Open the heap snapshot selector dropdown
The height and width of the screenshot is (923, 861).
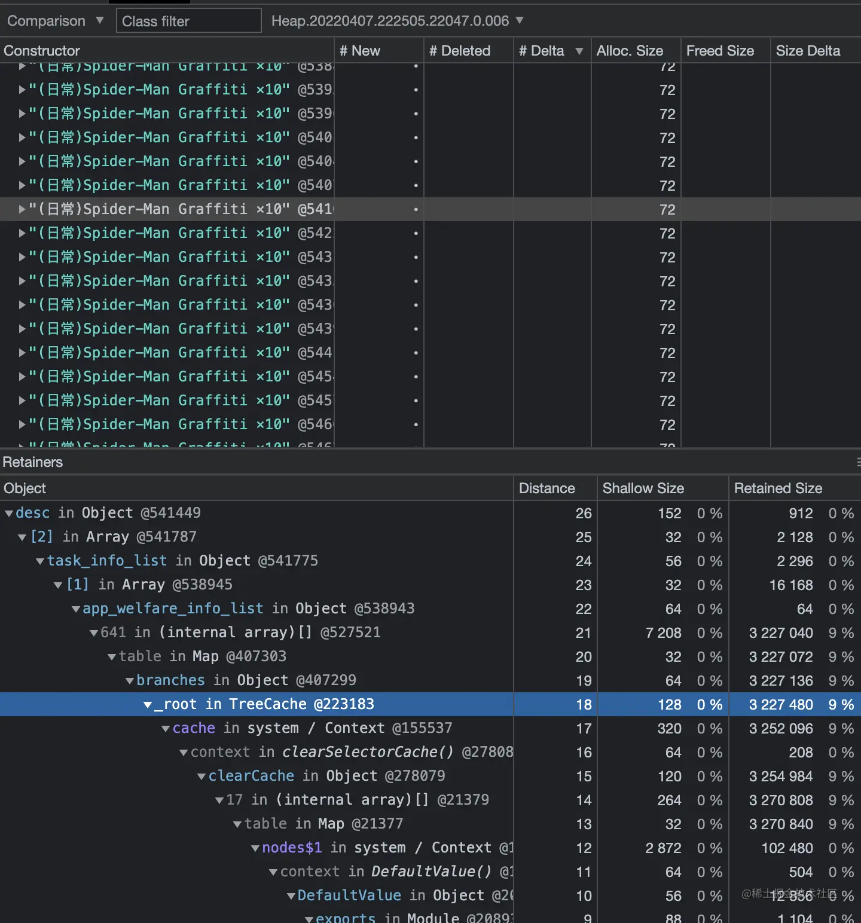(397, 21)
